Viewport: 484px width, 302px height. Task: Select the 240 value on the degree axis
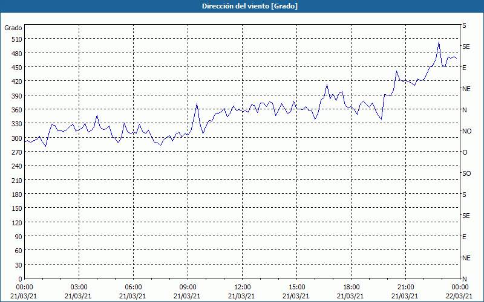point(17,167)
